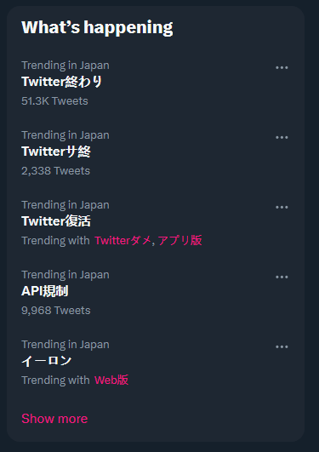Click the Twitterダメ related trend link

point(122,240)
